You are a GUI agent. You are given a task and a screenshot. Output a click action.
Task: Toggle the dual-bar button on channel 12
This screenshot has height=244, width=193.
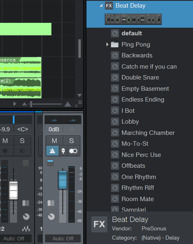point(26,203)
